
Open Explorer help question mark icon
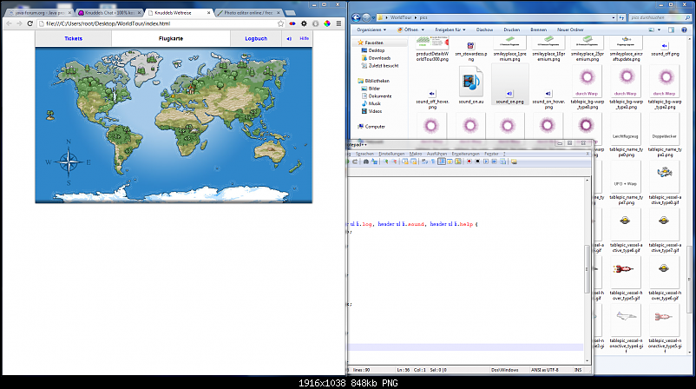pos(684,30)
